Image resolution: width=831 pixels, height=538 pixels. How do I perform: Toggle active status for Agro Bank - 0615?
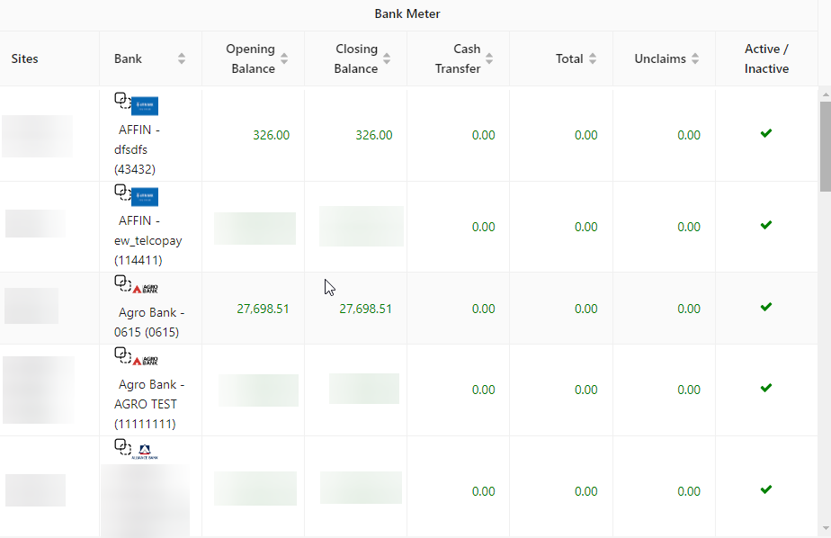(765, 307)
